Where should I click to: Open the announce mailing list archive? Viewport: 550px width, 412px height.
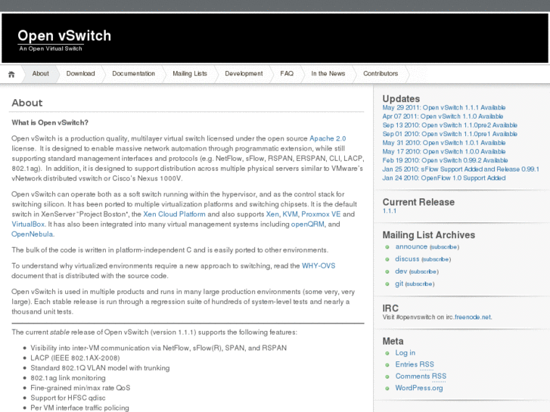point(411,246)
